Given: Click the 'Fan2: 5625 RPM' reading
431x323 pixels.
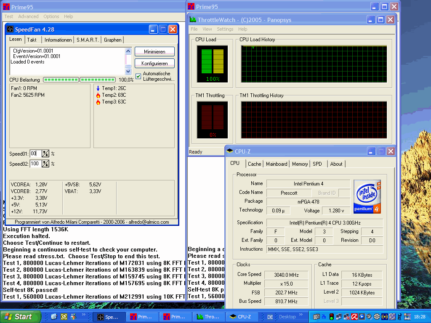Looking at the screenshot, I should [28, 95].
